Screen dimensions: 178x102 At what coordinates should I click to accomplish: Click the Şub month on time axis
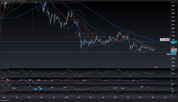pos(79,97)
